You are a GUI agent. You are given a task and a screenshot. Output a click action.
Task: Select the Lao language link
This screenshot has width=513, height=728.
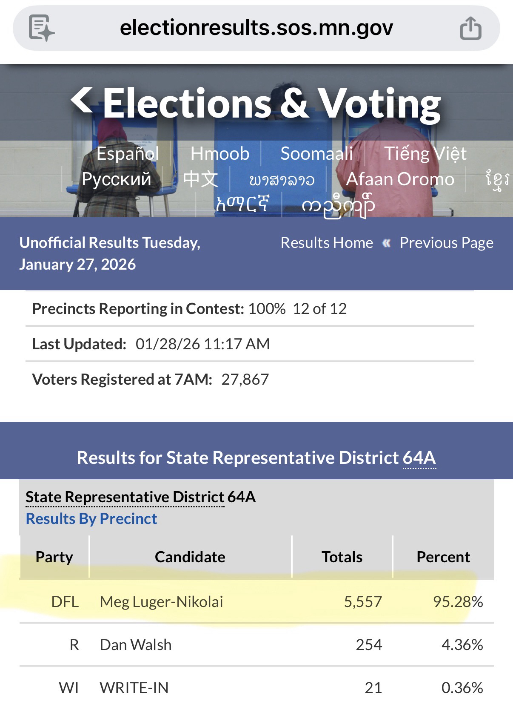click(282, 180)
